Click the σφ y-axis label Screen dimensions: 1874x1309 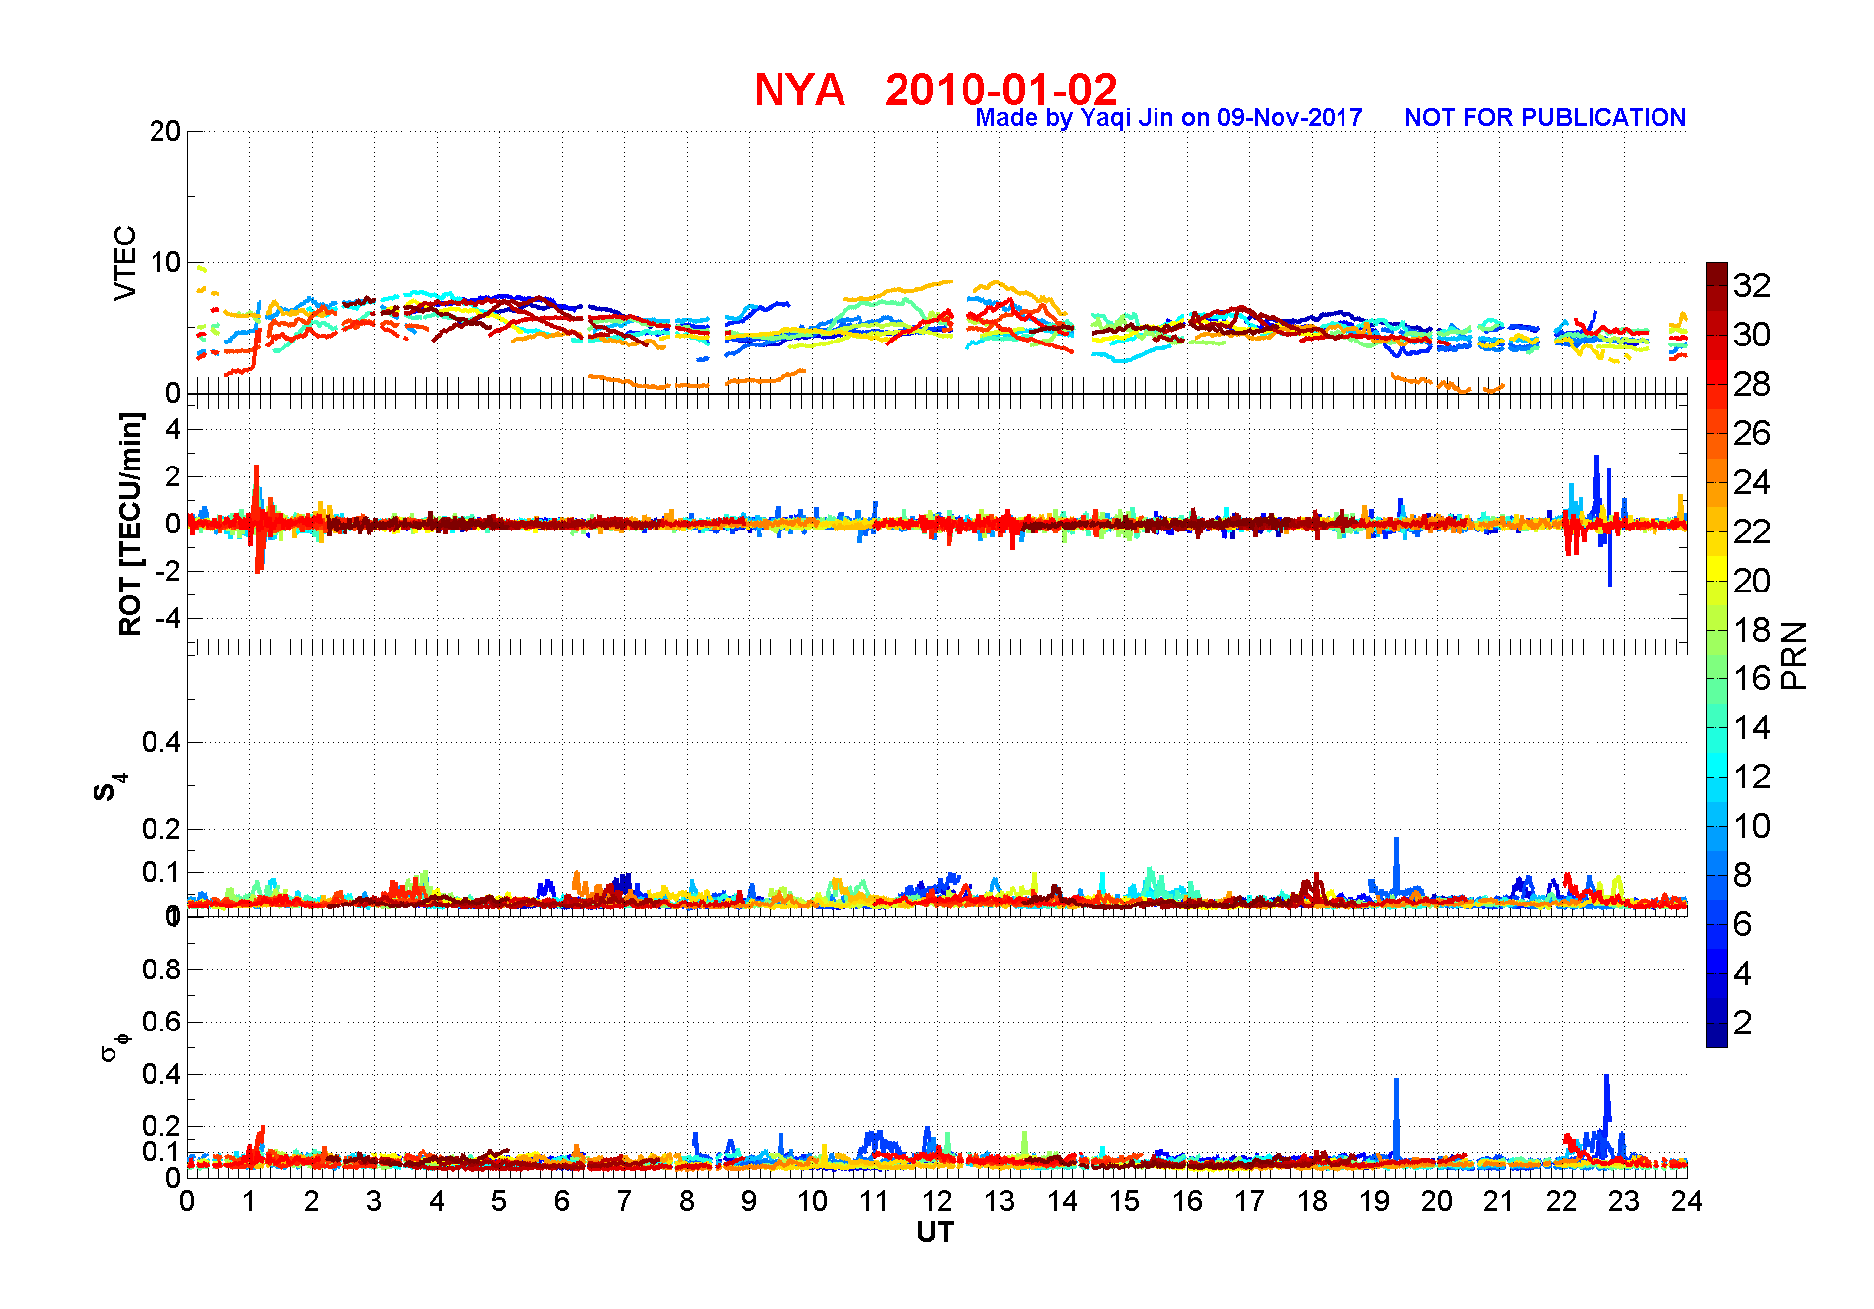pos(114,1046)
